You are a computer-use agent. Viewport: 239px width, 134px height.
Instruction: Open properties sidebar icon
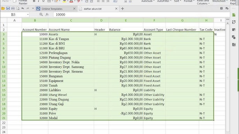234,30
